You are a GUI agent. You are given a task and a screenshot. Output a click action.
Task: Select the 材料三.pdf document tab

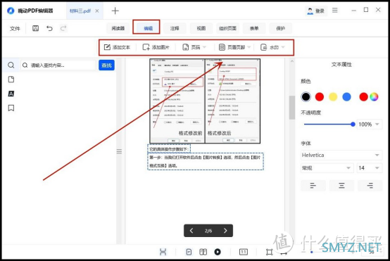80,11
